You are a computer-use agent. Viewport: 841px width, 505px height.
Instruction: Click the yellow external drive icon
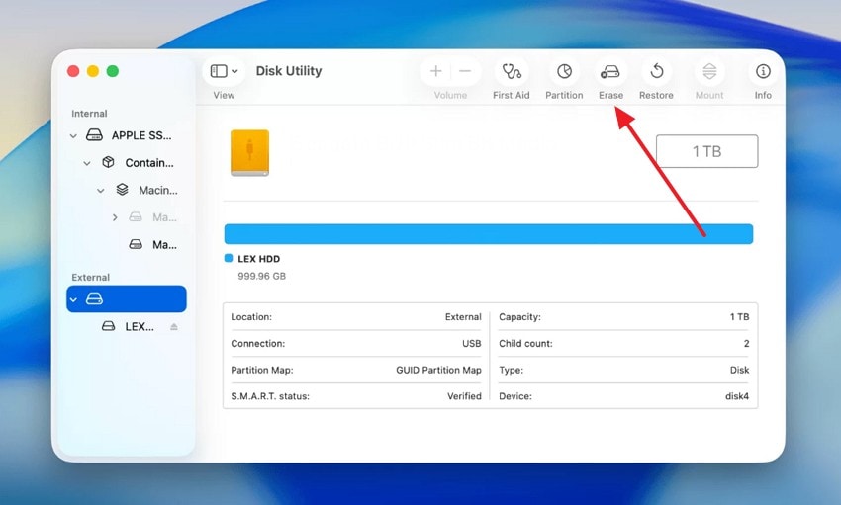click(249, 153)
